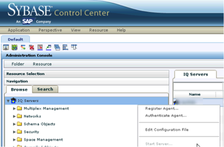The width and height of the screenshot is (224, 147).
Task: Click the restore-views icon with green arrow
Action: [48, 47]
